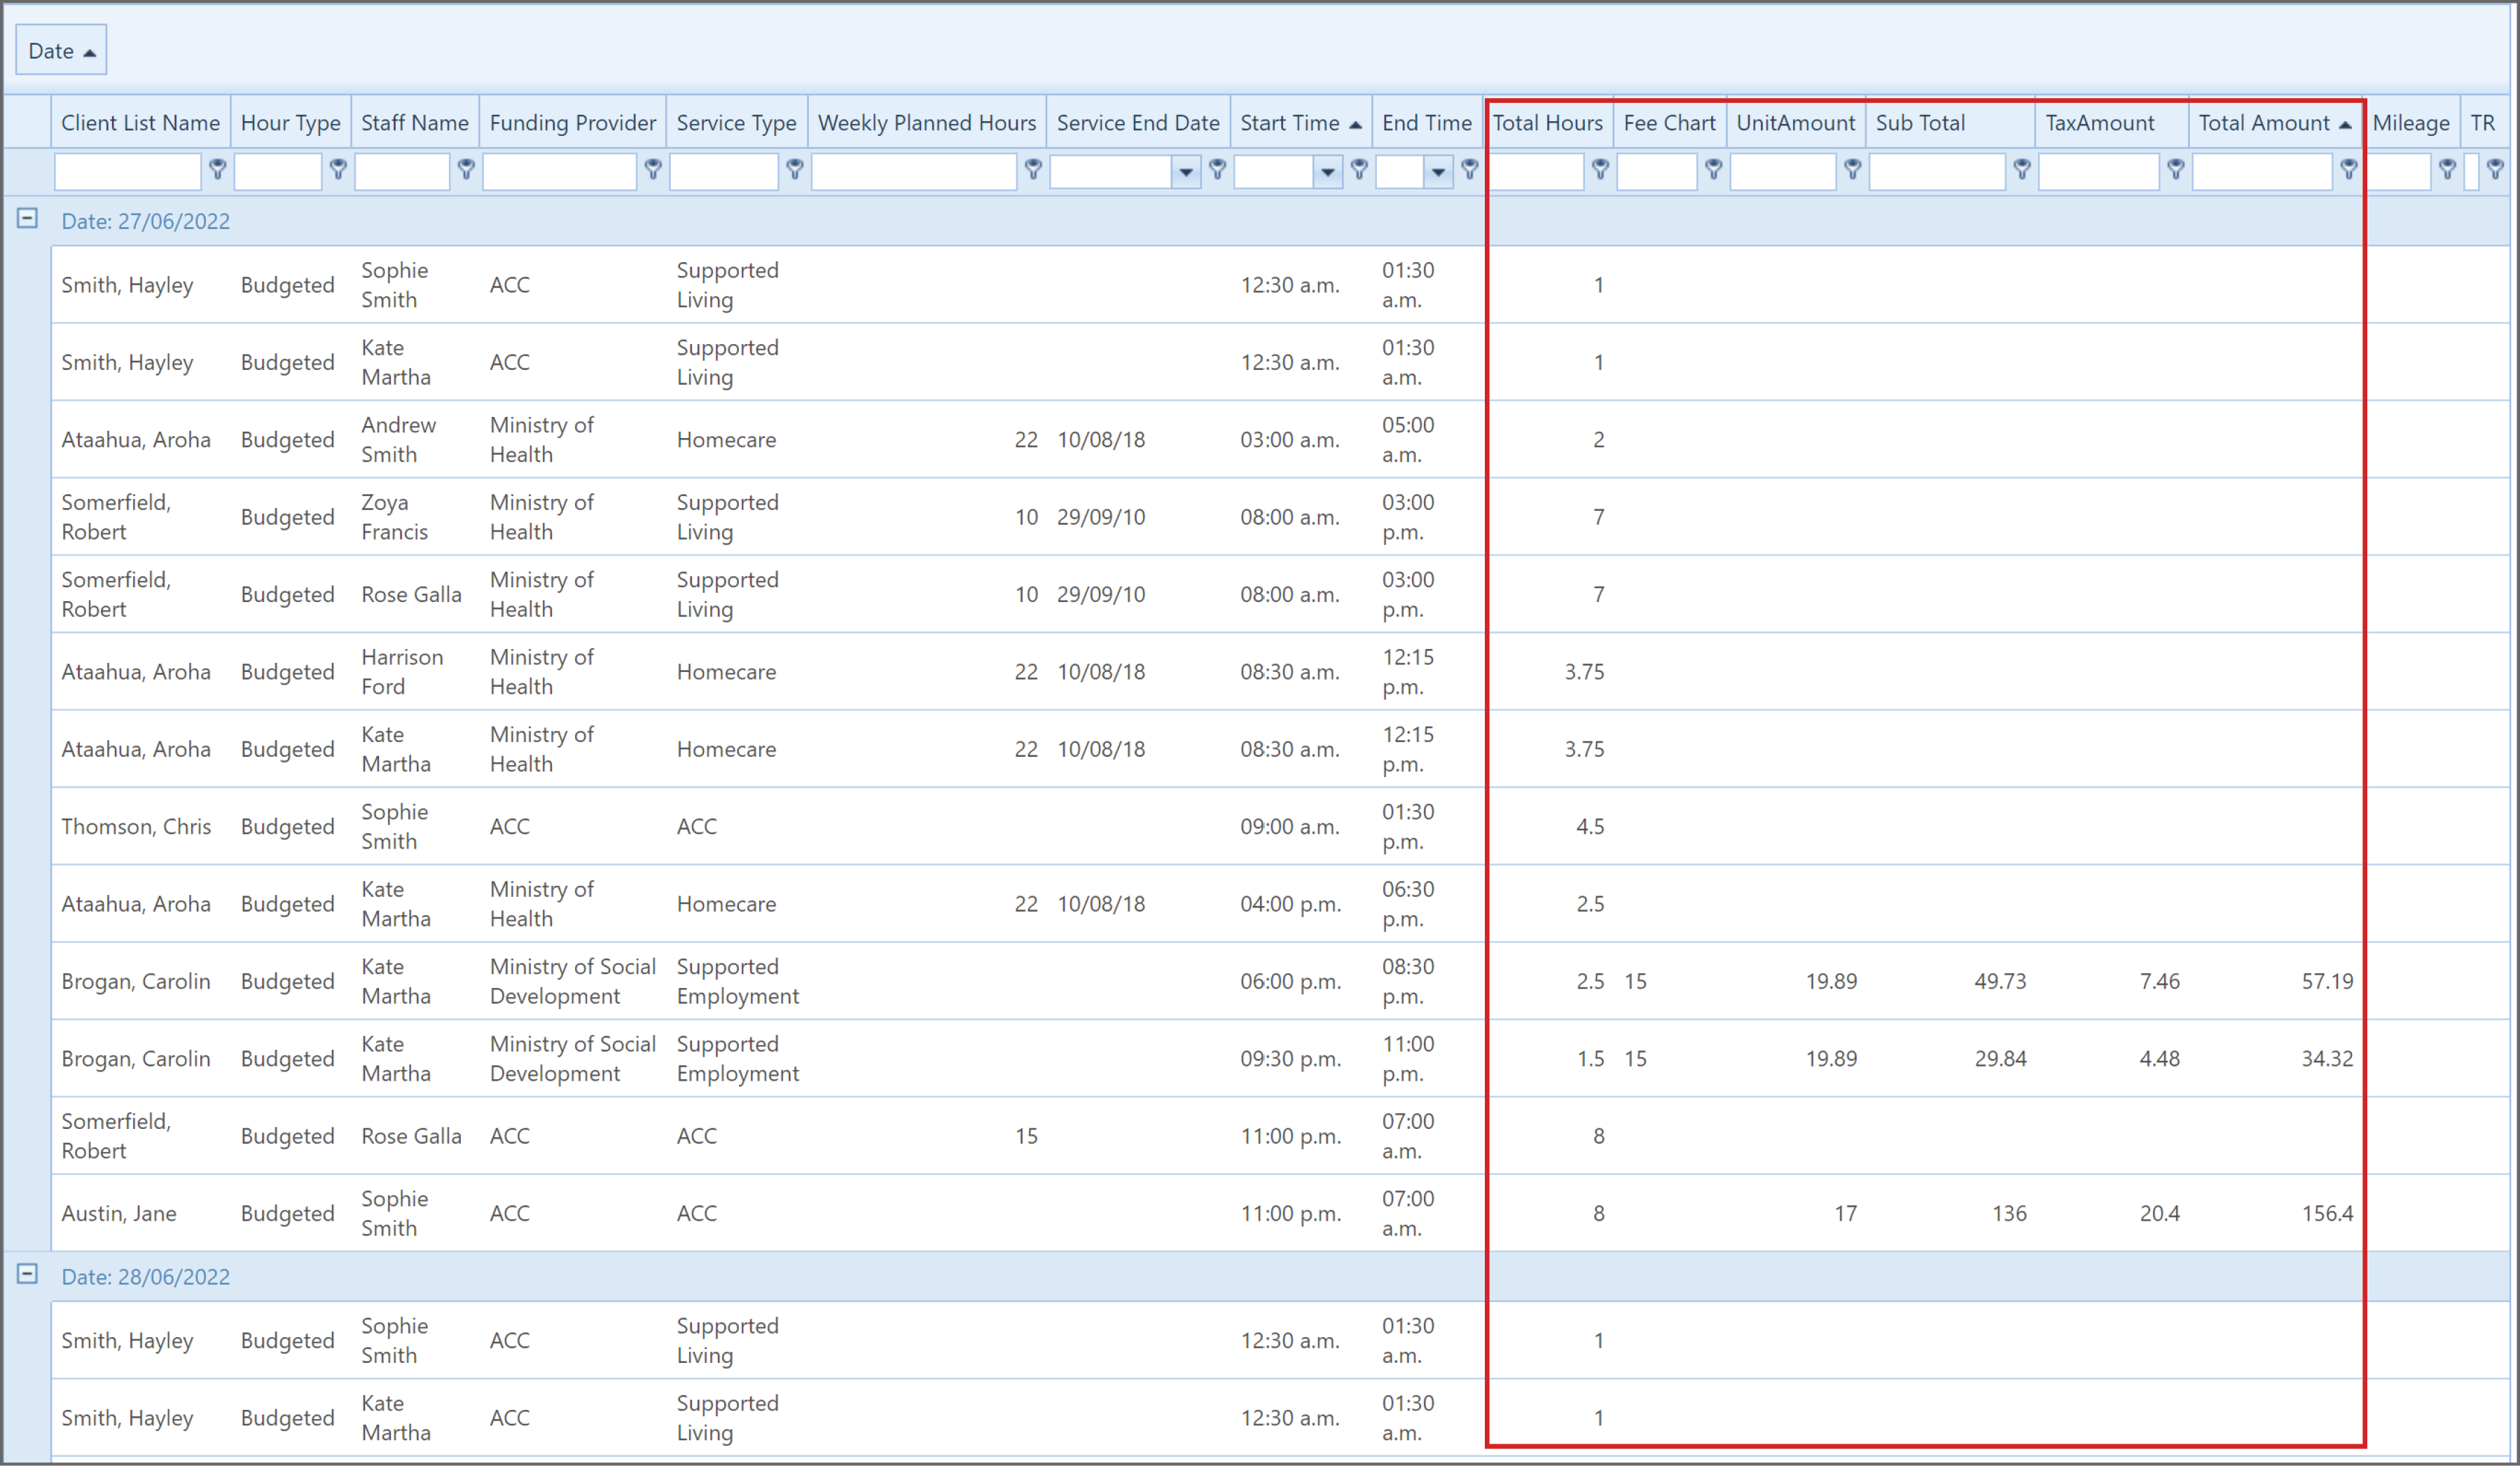Click filter icon for Mileage column
This screenshot has width=2520, height=1466.
coord(2448,169)
